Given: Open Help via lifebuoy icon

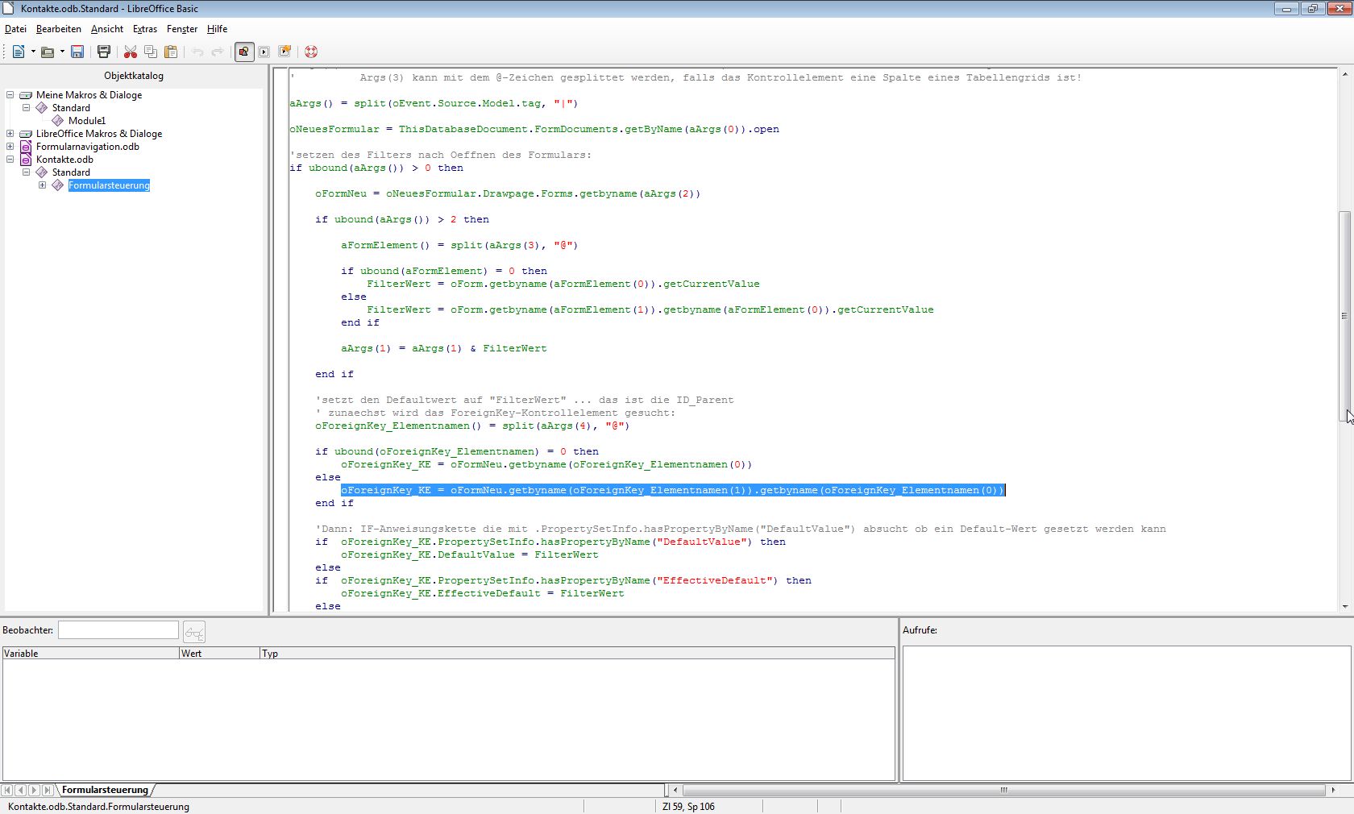Looking at the screenshot, I should 311,52.
